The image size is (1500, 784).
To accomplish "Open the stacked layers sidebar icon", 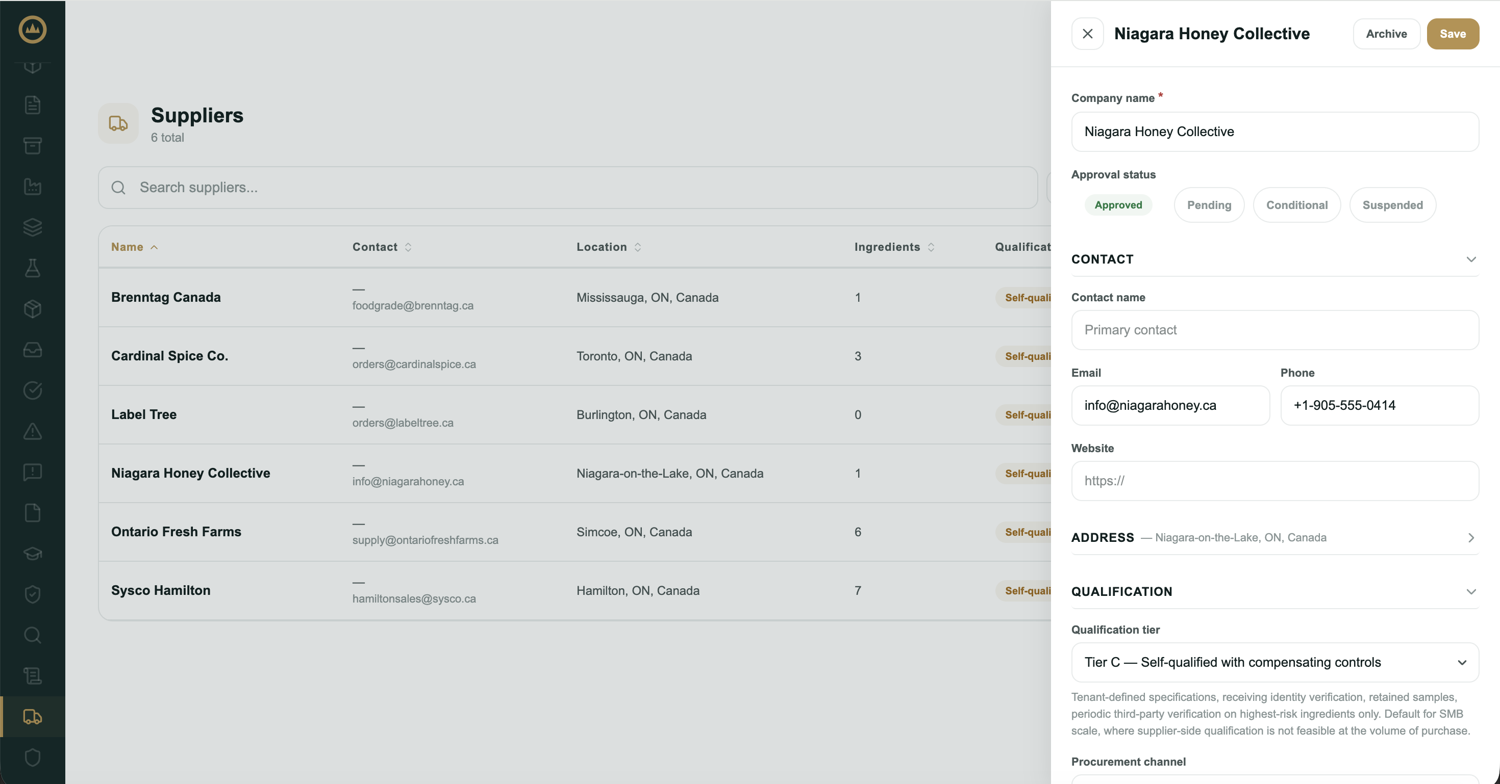I will pos(33,227).
